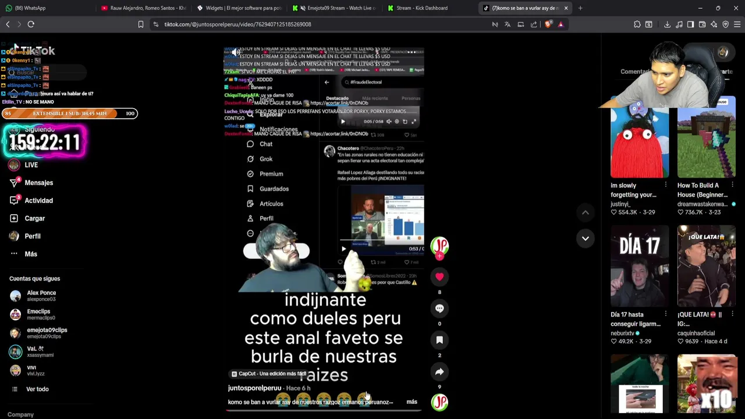Open Brave Rewards triangle icon

pyautogui.click(x=560, y=24)
